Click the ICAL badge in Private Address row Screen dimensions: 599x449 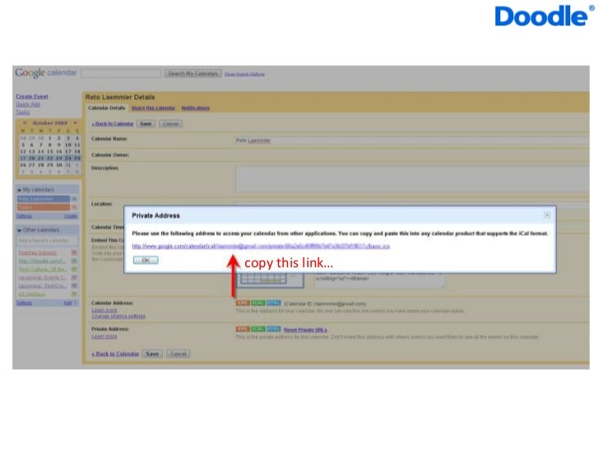pyautogui.click(x=258, y=329)
